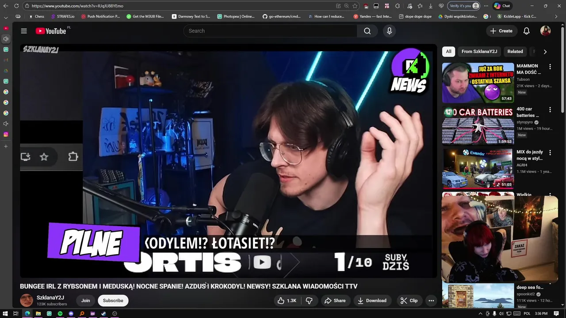Unmute the muted vertical tab
This screenshot has height=318, width=566.
tap(6, 124)
